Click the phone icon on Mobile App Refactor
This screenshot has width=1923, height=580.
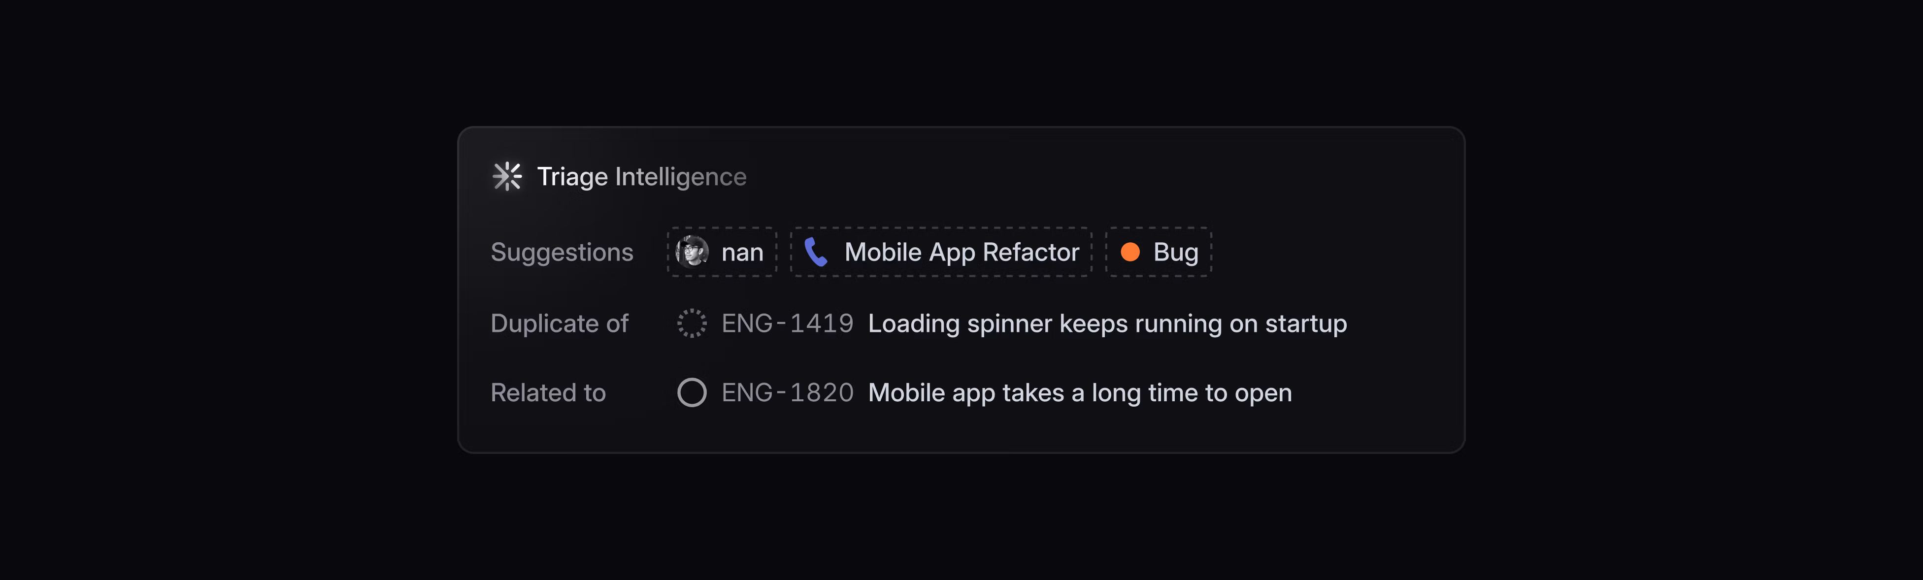point(816,252)
